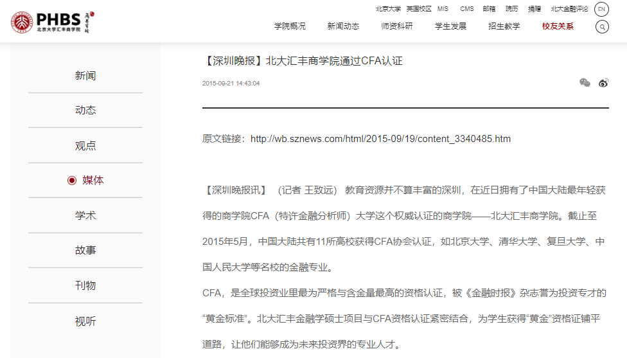The width and height of the screenshot is (627, 358).
Task: Open the MIS link
Action: (443, 9)
